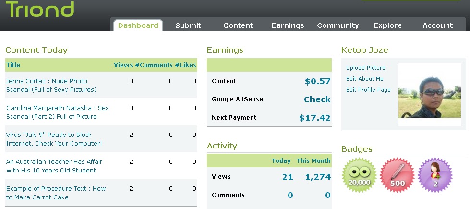Click the 1,274 monthly views number
The height and width of the screenshot is (209, 470).
pyautogui.click(x=318, y=177)
